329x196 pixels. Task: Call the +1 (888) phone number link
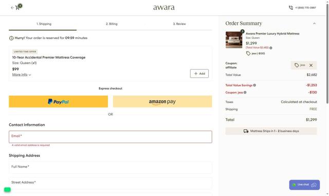(x=305, y=8)
